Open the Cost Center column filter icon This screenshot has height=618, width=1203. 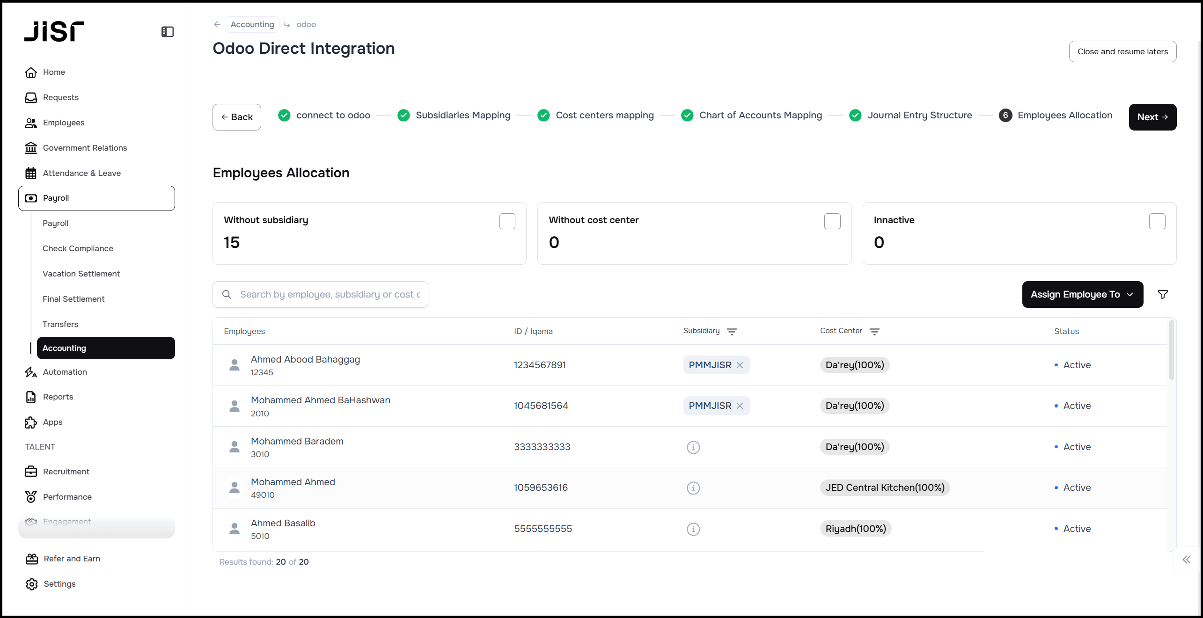[x=874, y=331]
